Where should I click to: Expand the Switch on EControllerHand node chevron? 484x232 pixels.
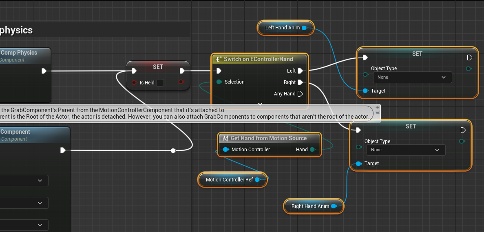(x=260, y=104)
